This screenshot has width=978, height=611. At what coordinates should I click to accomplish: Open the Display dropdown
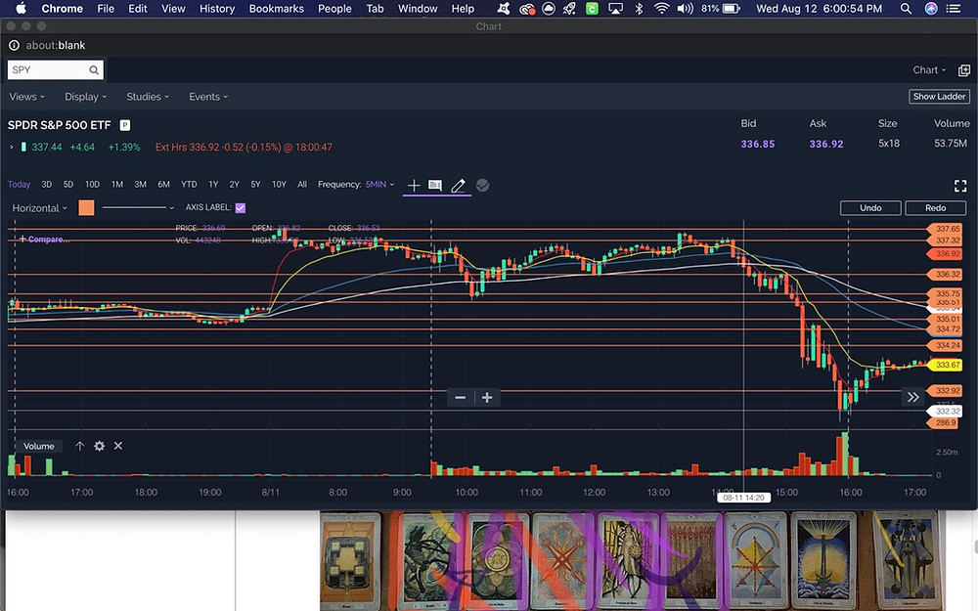[x=85, y=97]
